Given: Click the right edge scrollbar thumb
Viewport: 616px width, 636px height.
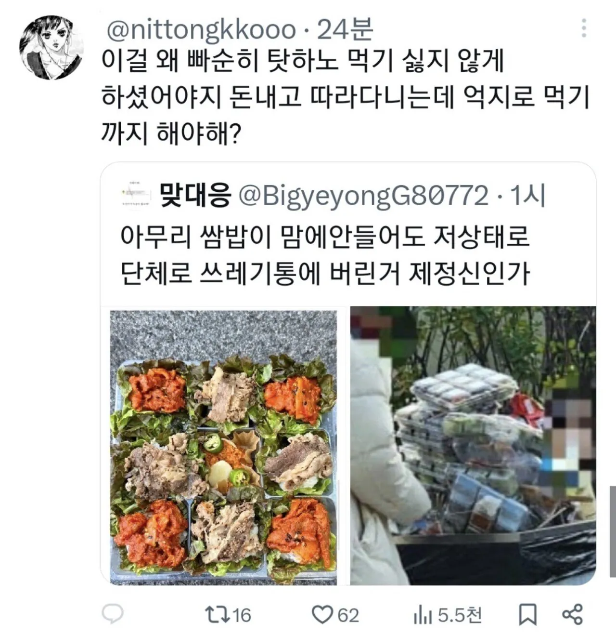Looking at the screenshot, I should pos(612,531).
